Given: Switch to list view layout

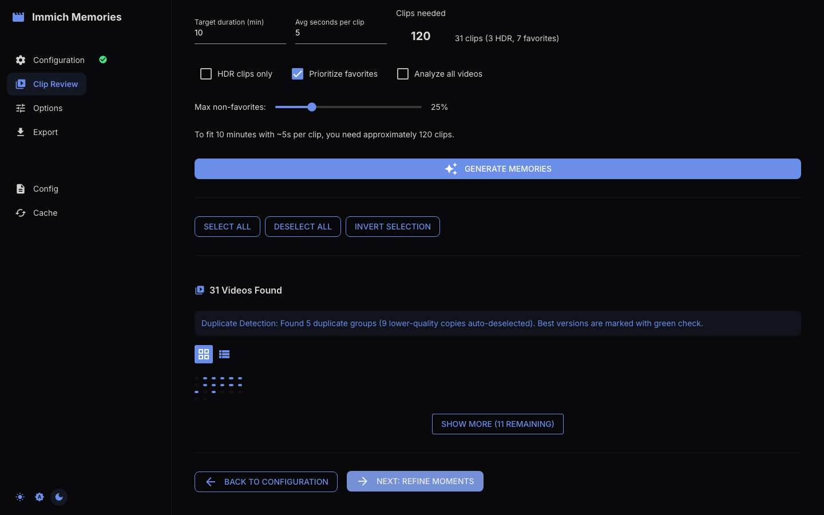Looking at the screenshot, I should pos(224,354).
